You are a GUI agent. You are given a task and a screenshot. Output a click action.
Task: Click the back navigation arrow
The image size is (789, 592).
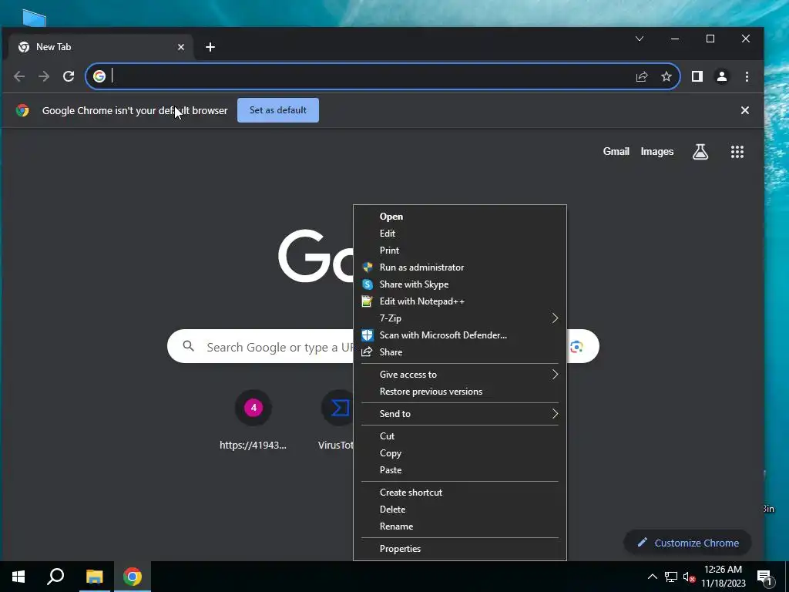(x=19, y=76)
